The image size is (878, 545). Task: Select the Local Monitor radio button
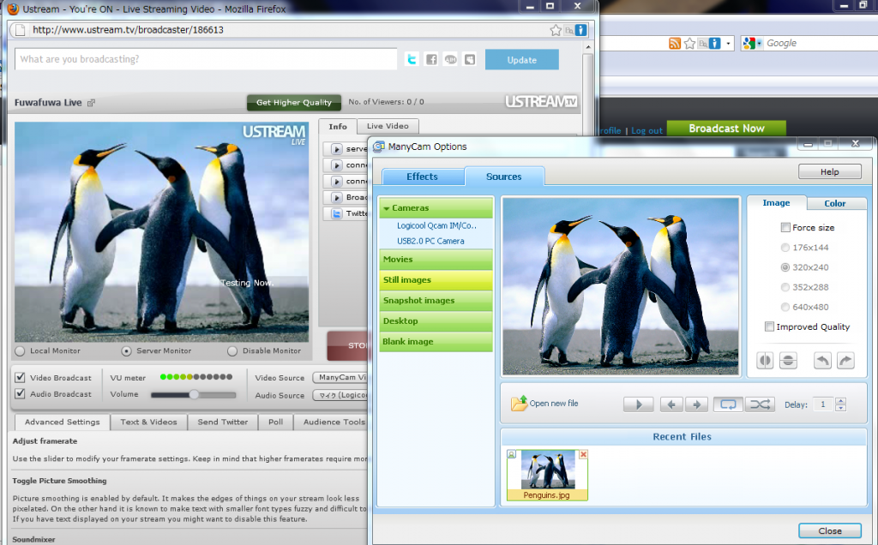tap(20, 350)
